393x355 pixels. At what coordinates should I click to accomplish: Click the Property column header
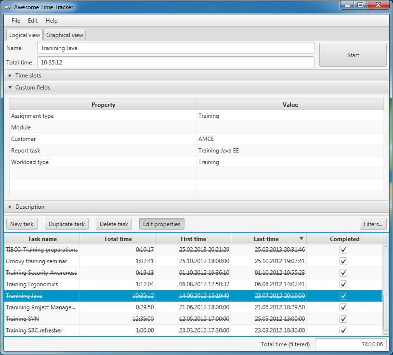103,105
